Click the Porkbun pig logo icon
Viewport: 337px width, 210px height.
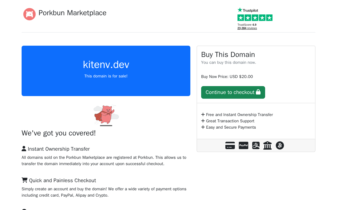(29, 14)
